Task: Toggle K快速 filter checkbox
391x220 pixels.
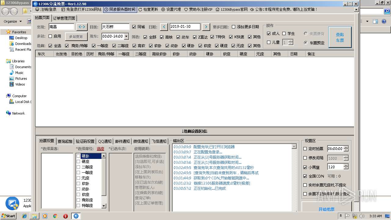Action: 231,37
